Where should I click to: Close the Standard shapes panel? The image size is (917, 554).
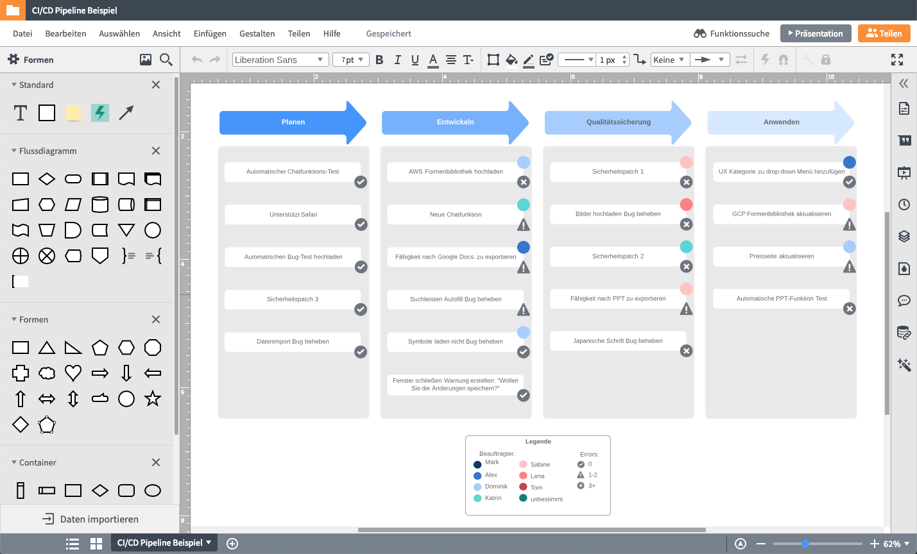pos(156,85)
